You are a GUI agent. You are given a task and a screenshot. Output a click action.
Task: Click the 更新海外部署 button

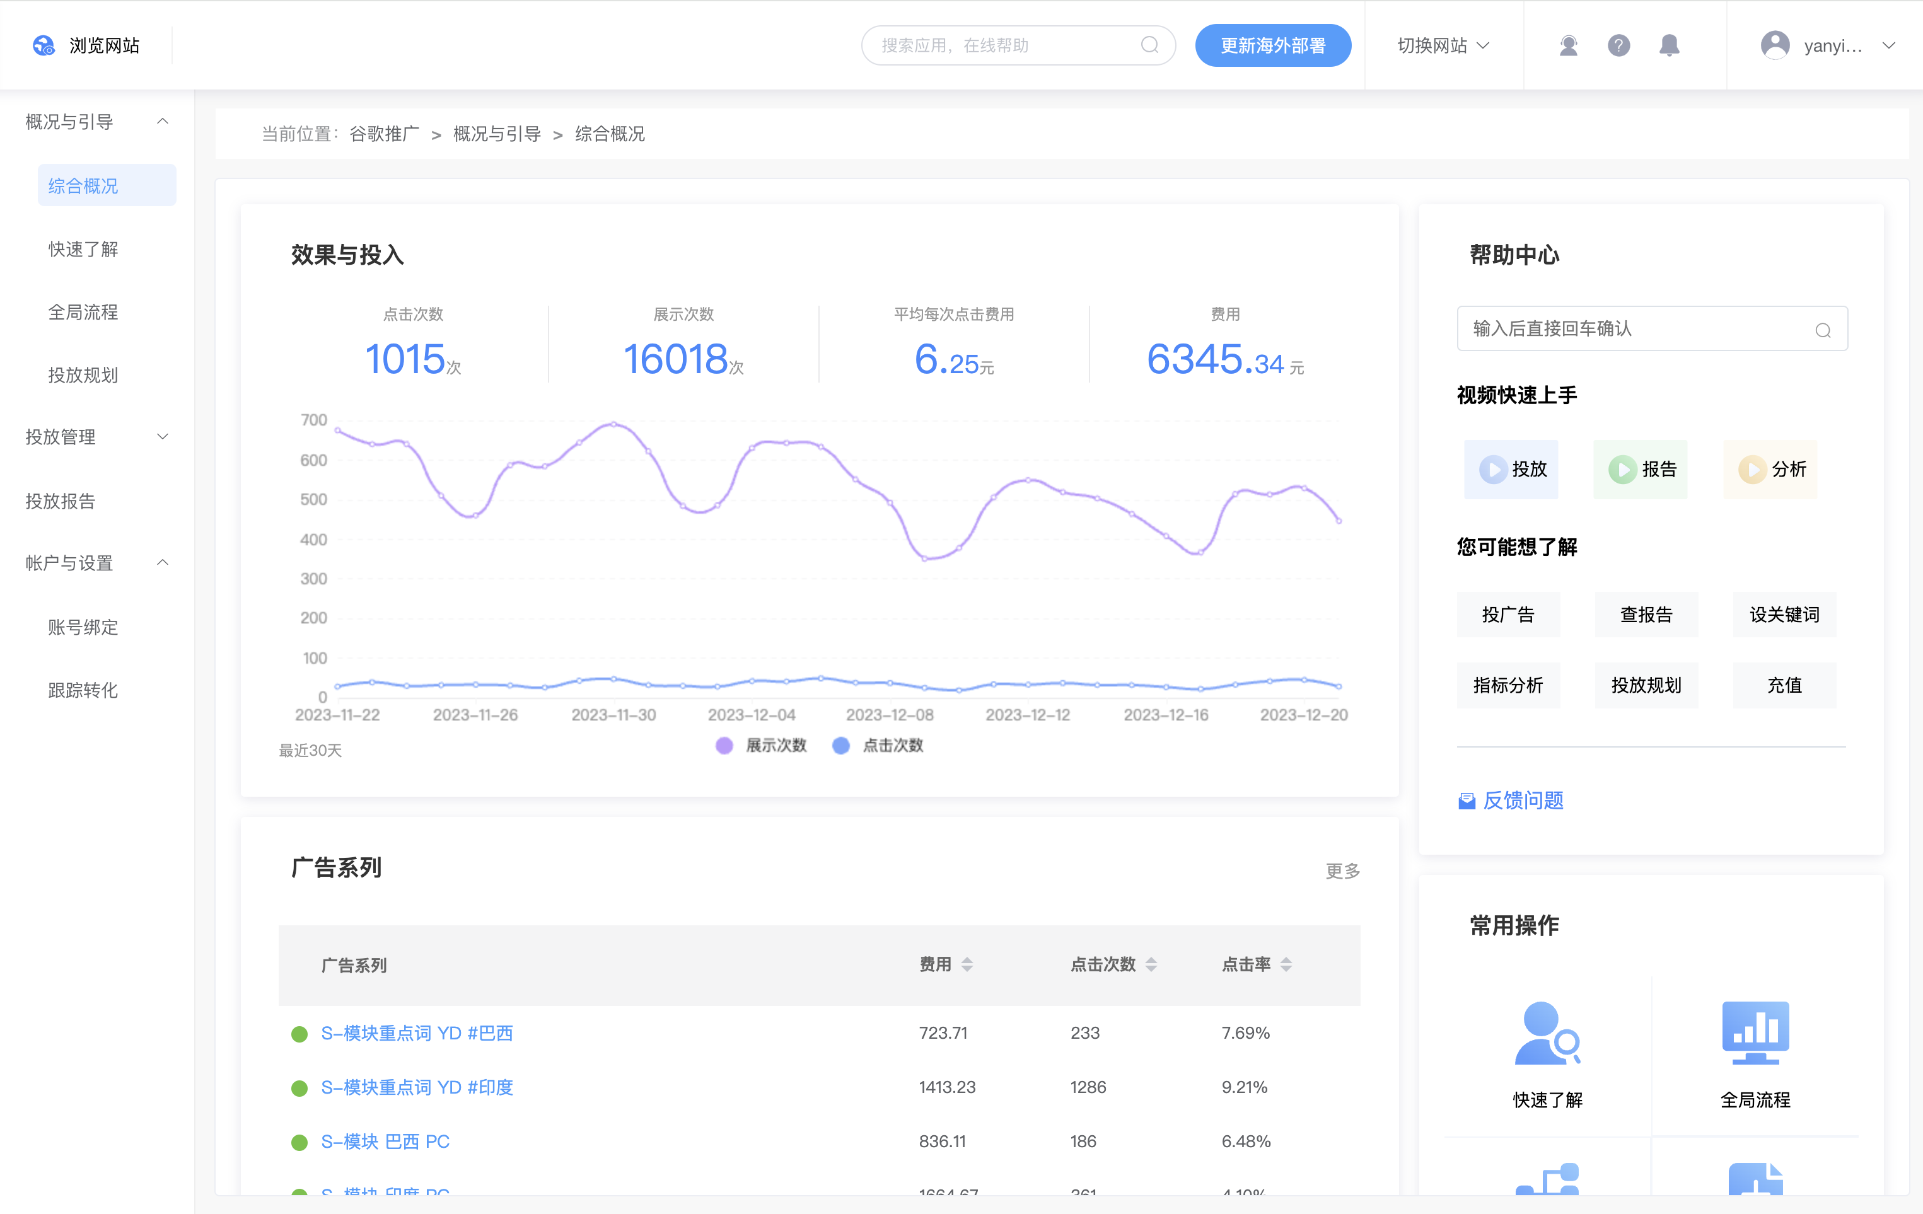pos(1272,45)
